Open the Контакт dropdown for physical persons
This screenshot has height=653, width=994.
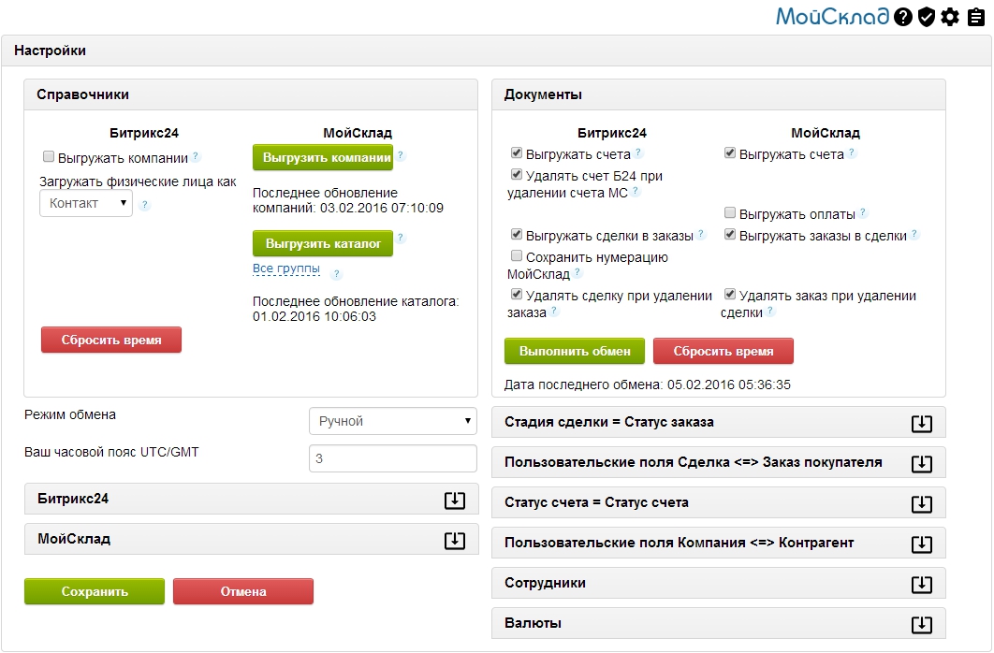86,203
